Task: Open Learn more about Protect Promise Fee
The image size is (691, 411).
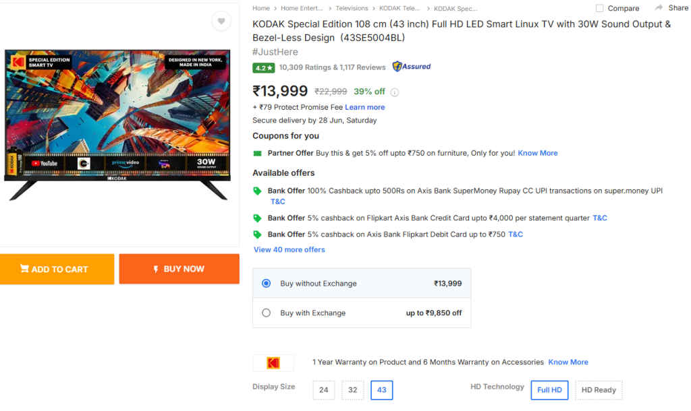Action: (364, 106)
